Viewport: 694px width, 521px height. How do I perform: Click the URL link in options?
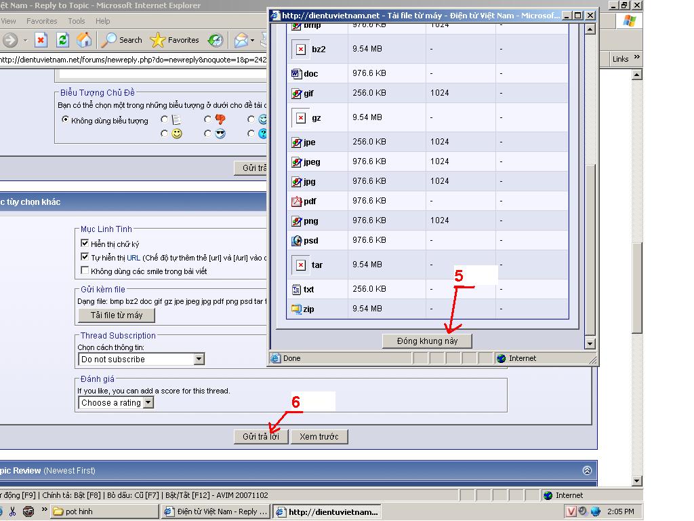pos(134,258)
